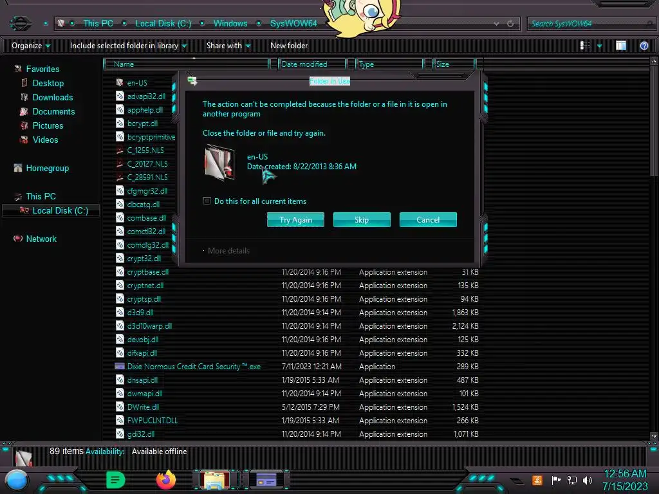Select 'Windows' in the address breadcrumb

point(230,24)
